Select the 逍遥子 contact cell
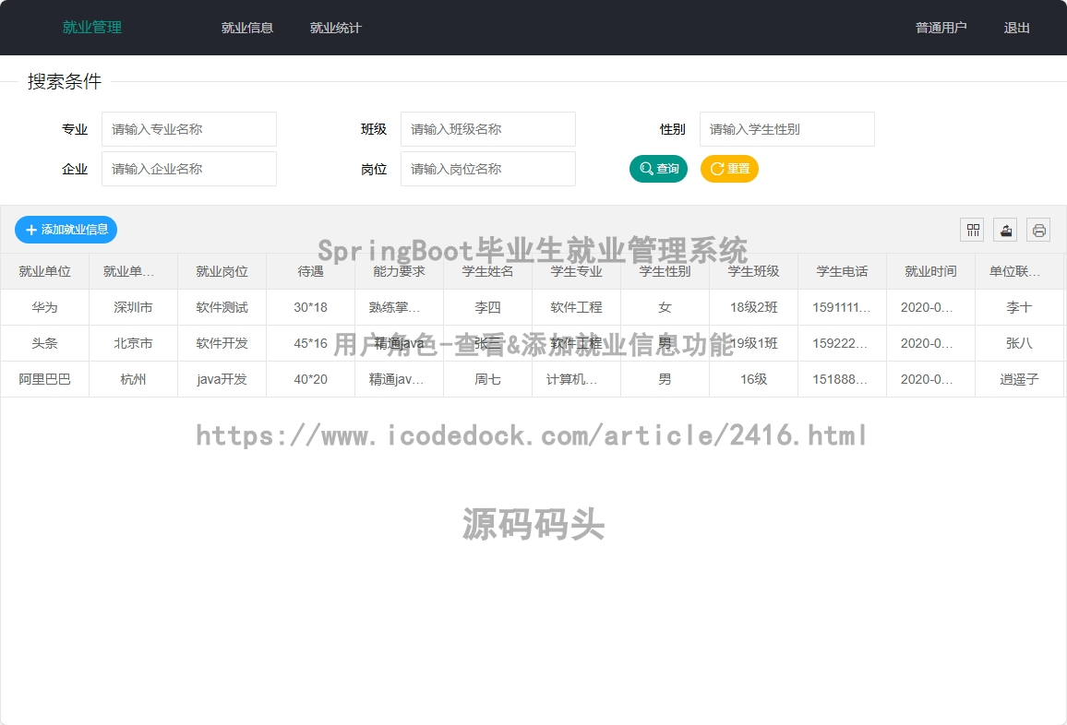Viewport: 1067px width, 725px height. [1019, 379]
